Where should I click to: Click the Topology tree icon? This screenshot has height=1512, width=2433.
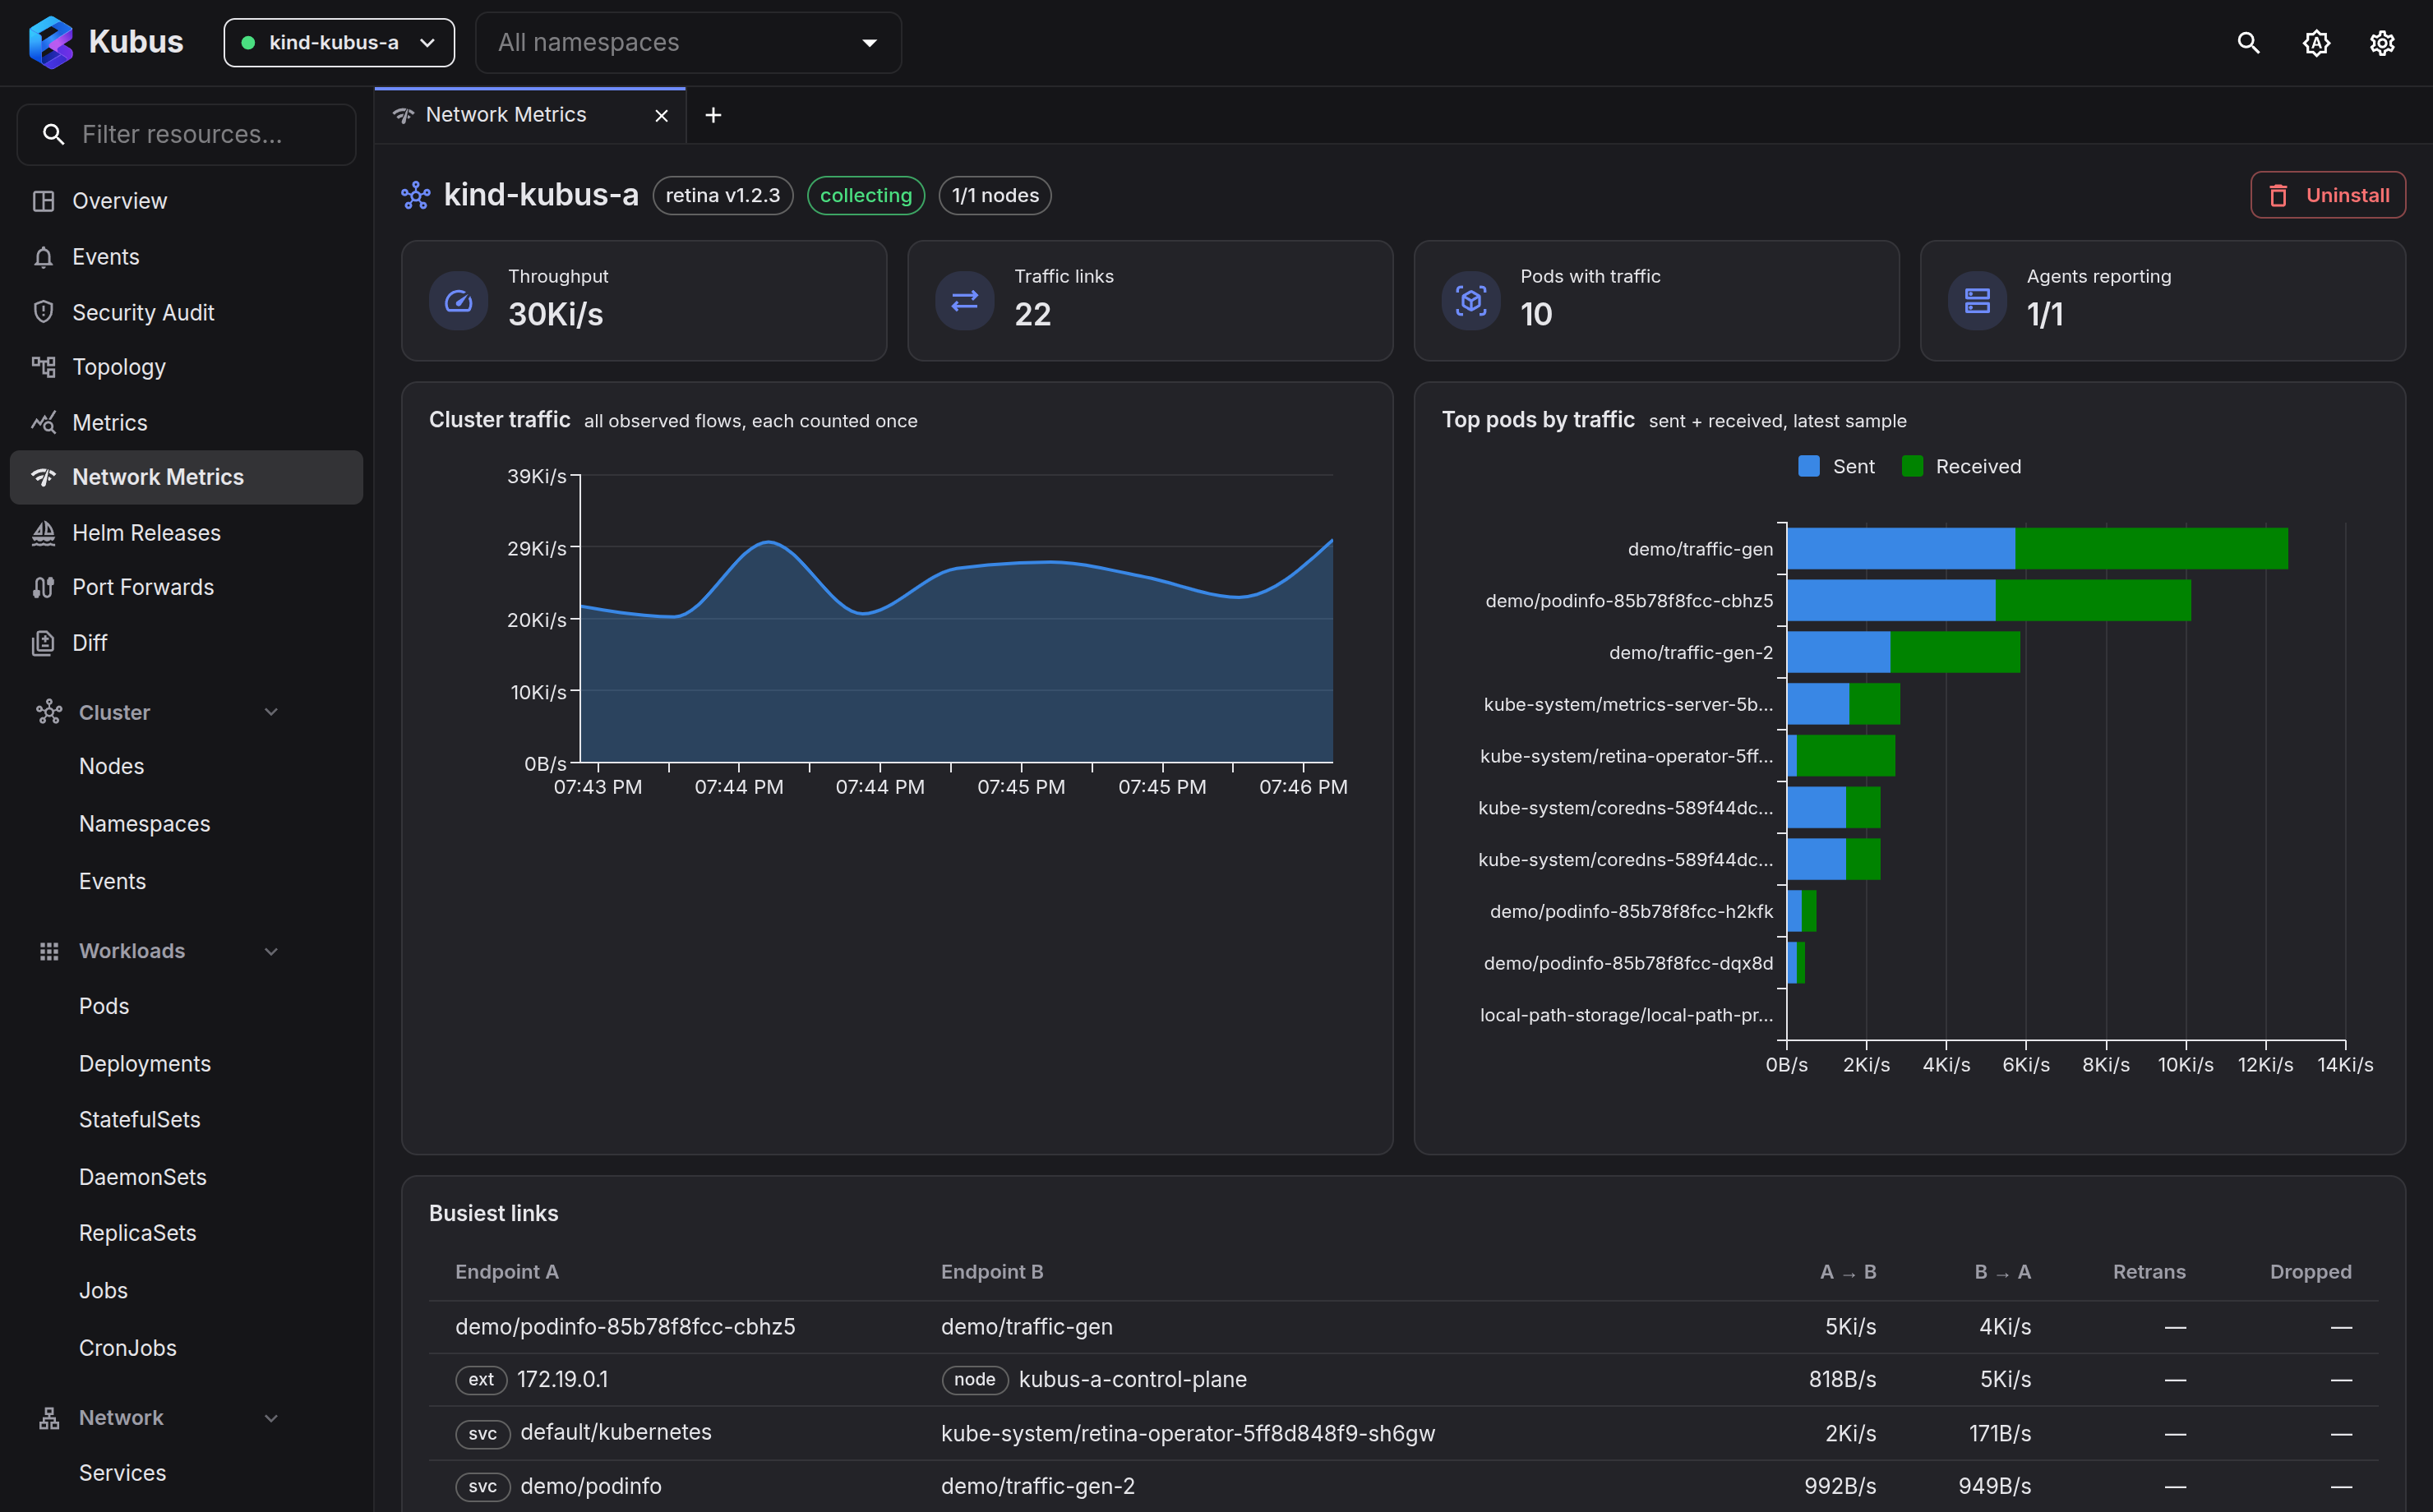tap(43, 367)
